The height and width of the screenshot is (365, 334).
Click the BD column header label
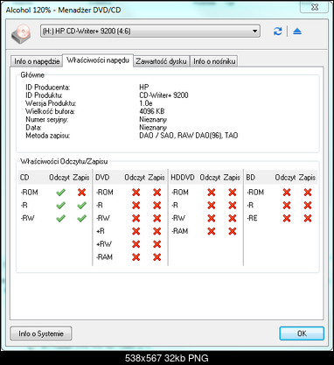251,178
